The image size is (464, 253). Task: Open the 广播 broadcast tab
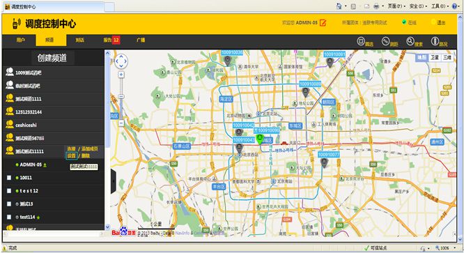(141, 40)
